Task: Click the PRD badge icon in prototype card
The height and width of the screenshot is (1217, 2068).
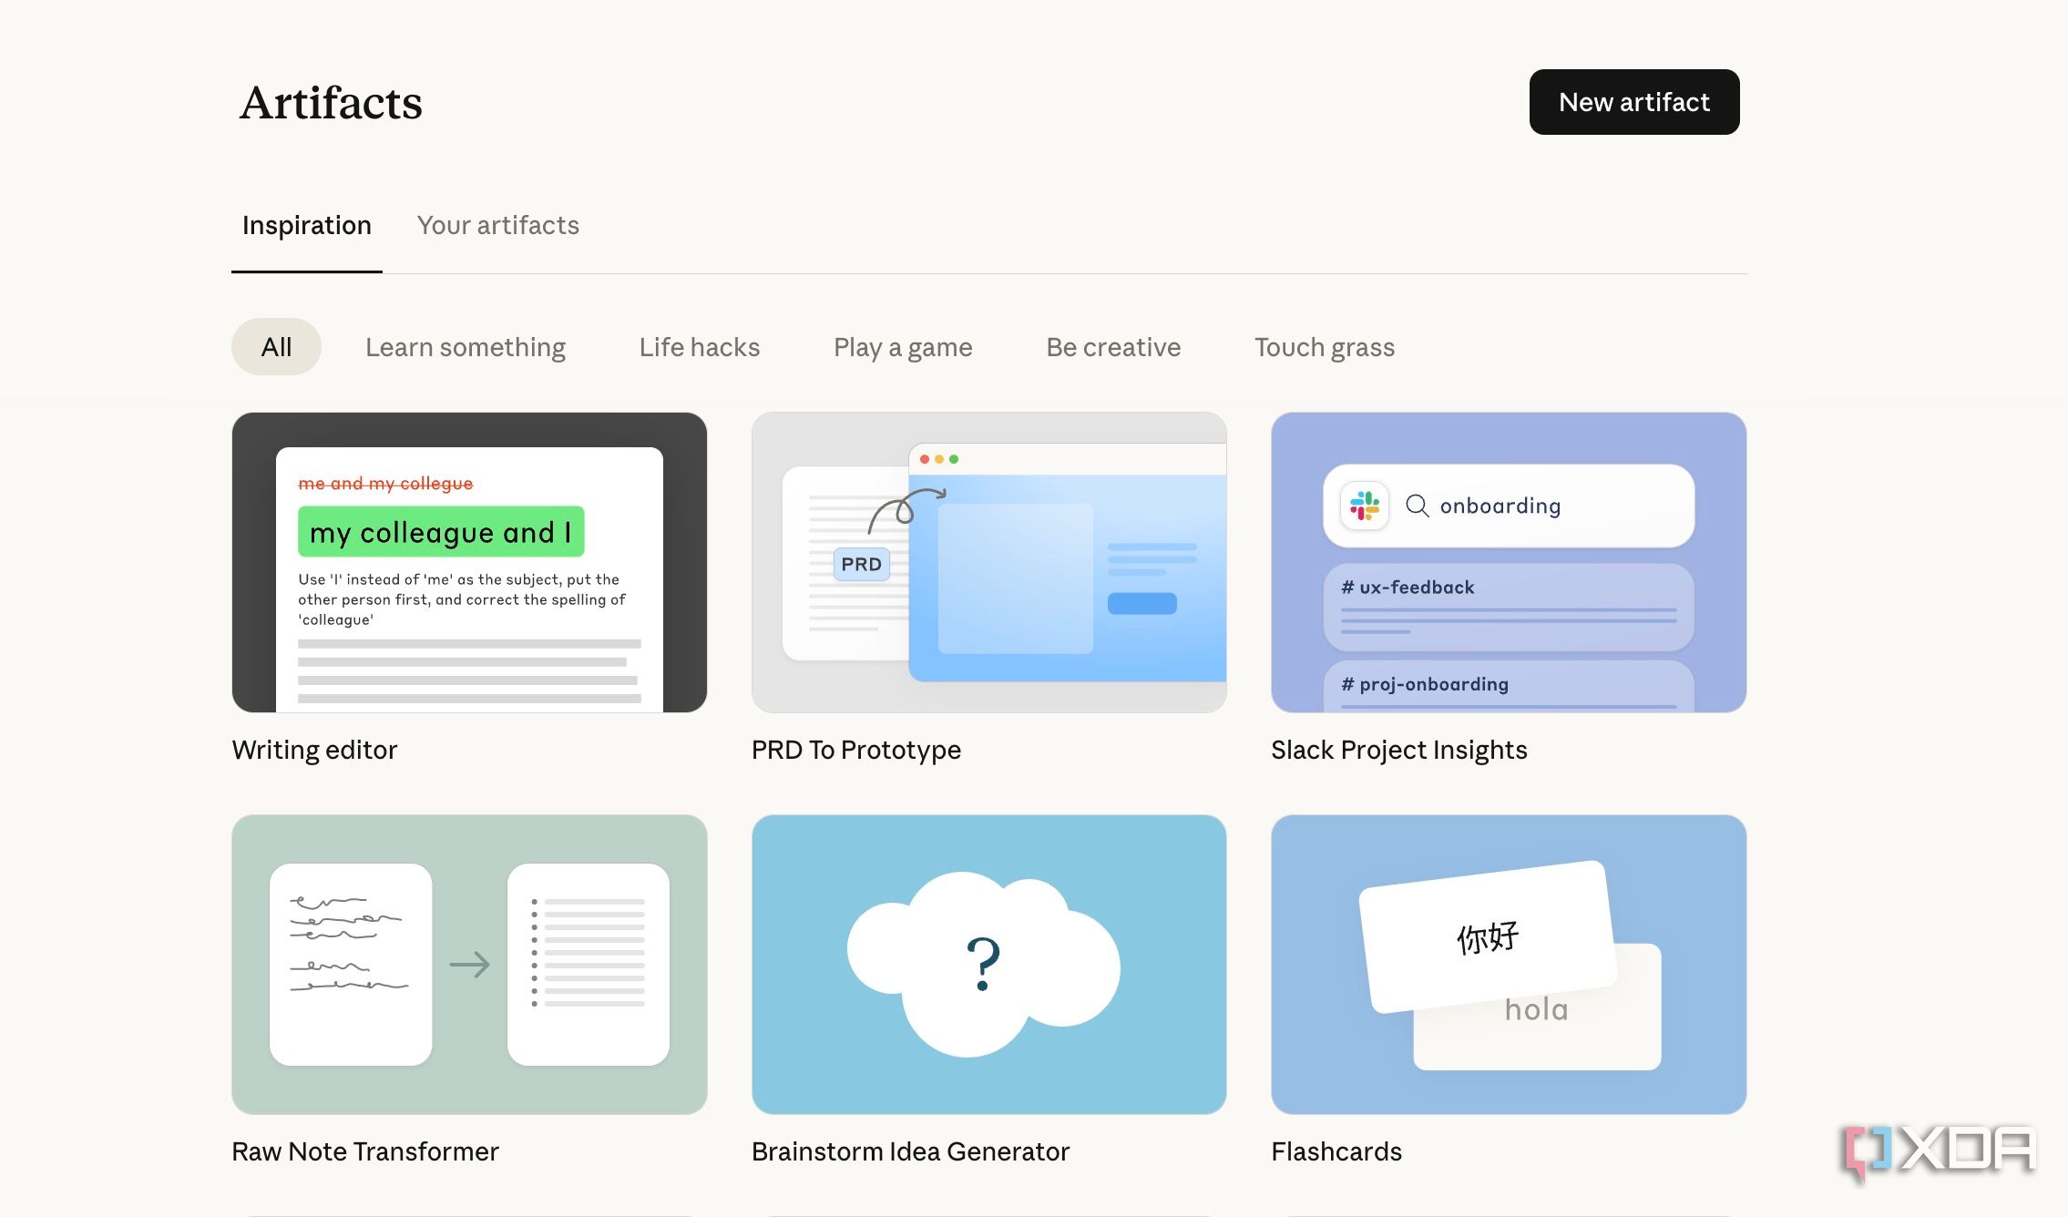Action: coord(862,564)
